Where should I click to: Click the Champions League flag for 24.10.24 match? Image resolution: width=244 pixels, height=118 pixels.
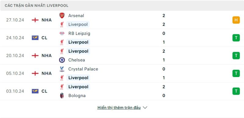point(35,38)
